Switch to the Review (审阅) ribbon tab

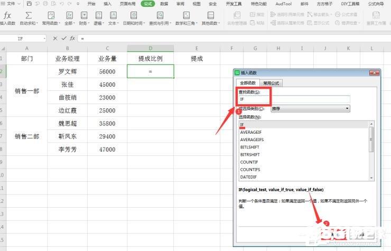tap(180, 4)
